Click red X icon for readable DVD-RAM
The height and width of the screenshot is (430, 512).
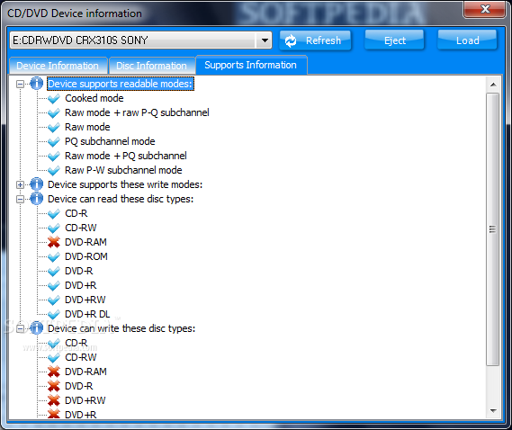coord(54,242)
